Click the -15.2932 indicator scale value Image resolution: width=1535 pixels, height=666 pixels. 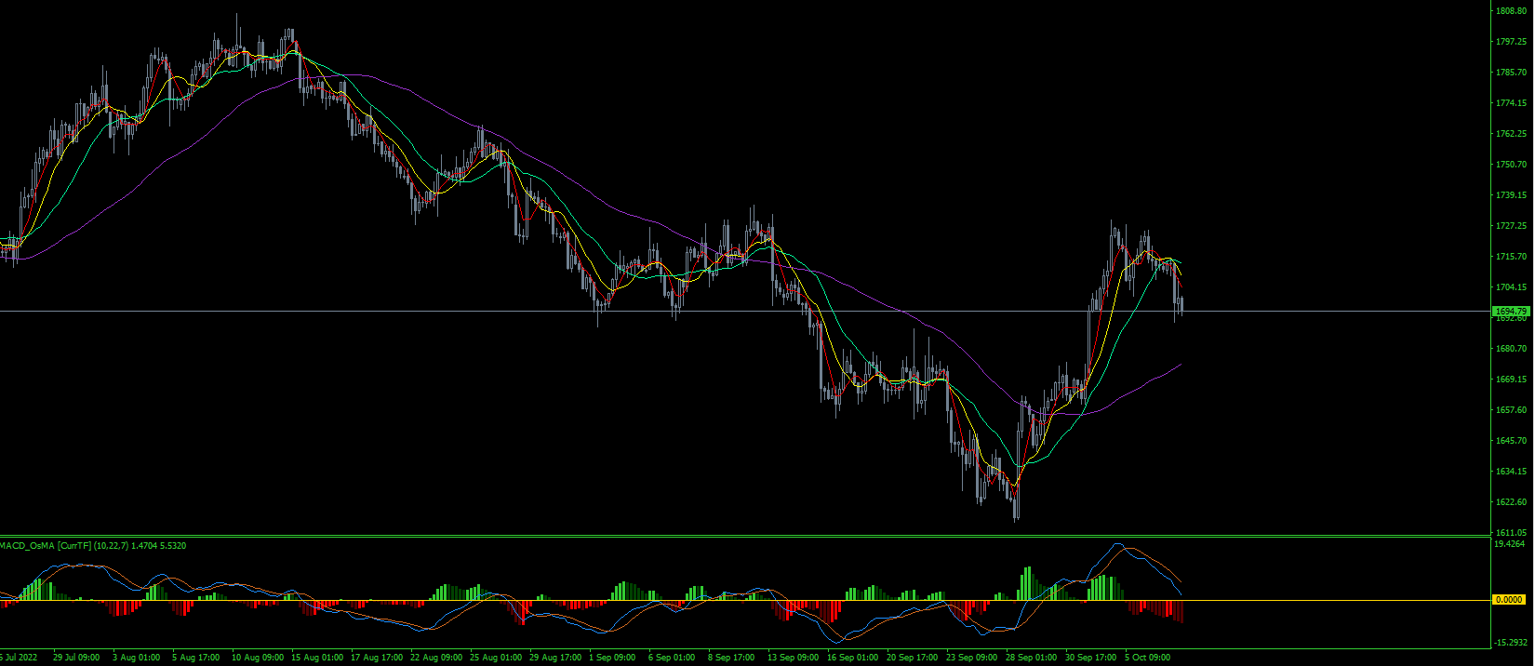click(1511, 643)
